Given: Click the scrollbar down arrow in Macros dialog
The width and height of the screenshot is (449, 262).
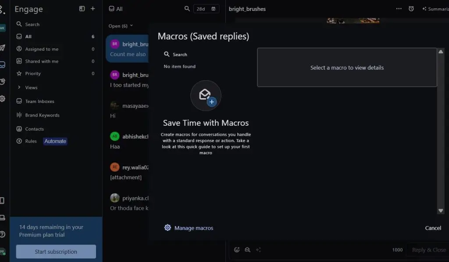Looking at the screenshot, I should click(441, 211).
